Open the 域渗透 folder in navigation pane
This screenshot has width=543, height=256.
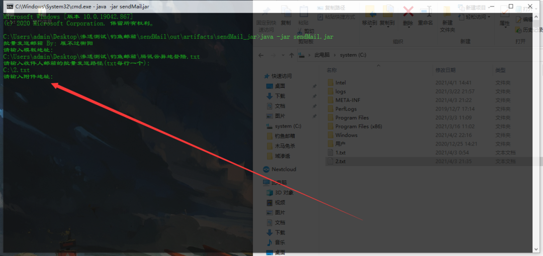click(x=279, y=157)
